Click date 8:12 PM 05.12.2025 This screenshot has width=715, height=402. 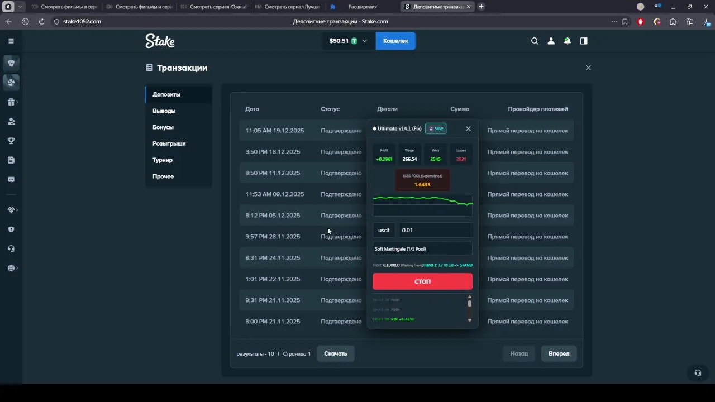(x=273, y=216)
